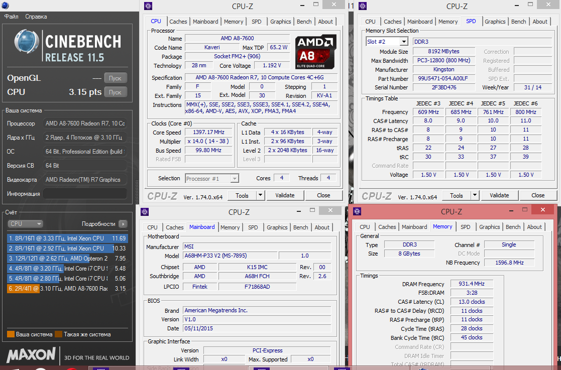561x370 pixels.
Task: Click CPU-Z icon in CPU window title bar
Action: [x=148, y=6]
